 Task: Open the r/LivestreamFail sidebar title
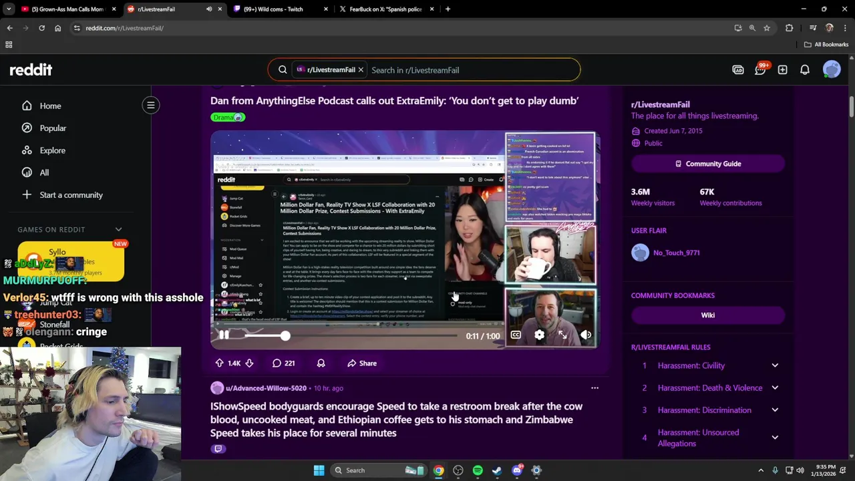pos(660,104)
